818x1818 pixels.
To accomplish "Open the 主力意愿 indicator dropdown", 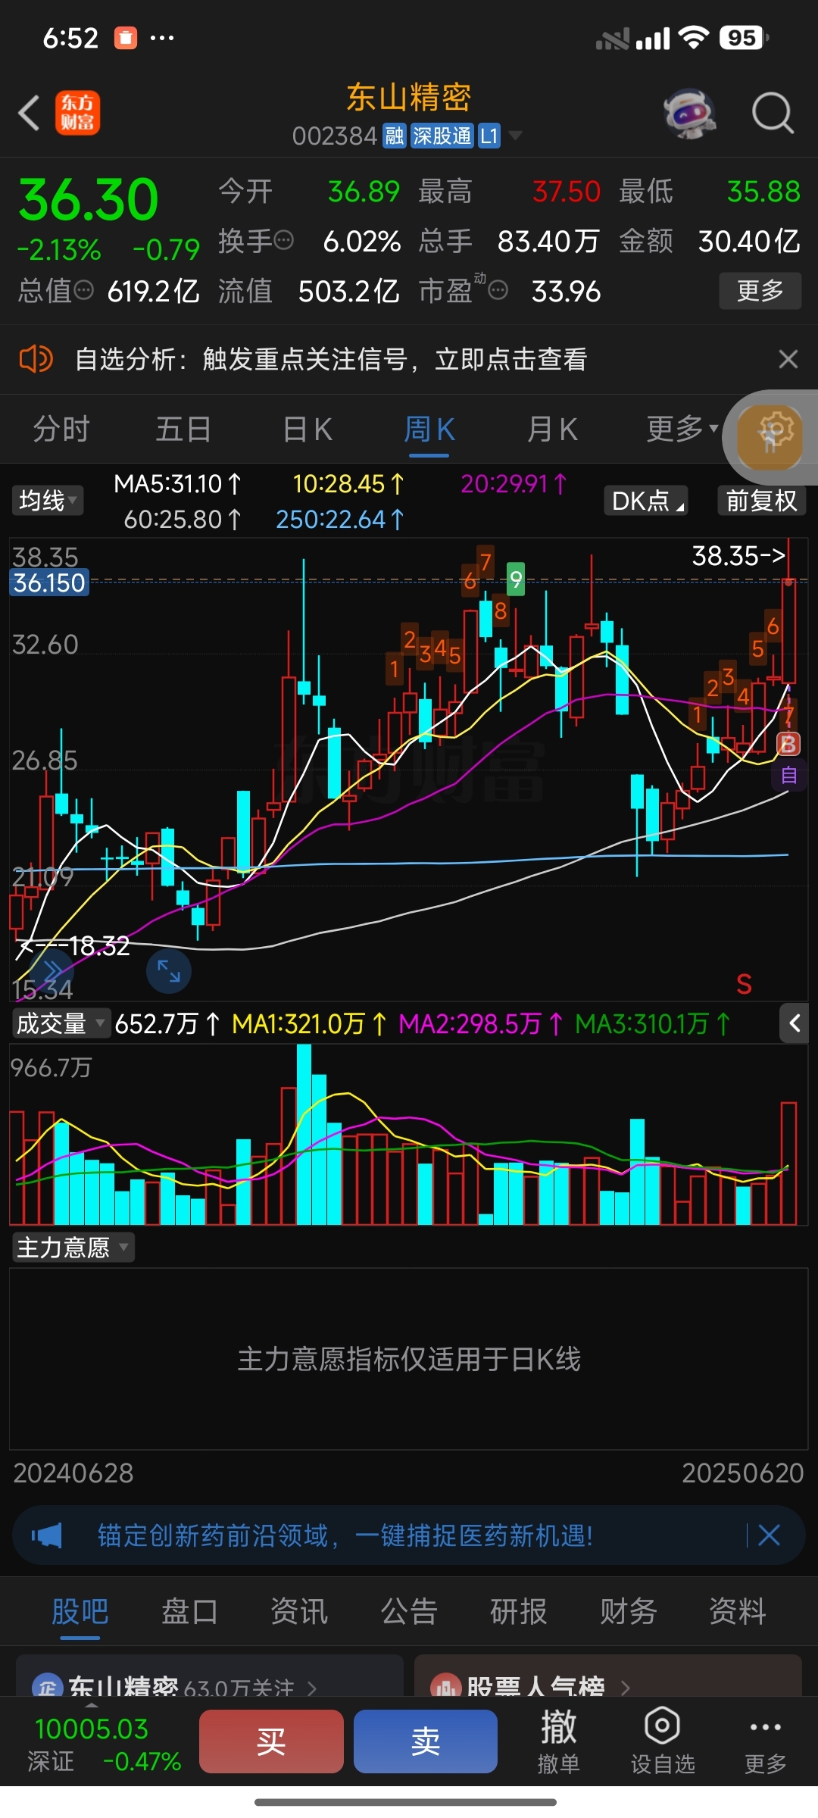I will click(73, 1247).
